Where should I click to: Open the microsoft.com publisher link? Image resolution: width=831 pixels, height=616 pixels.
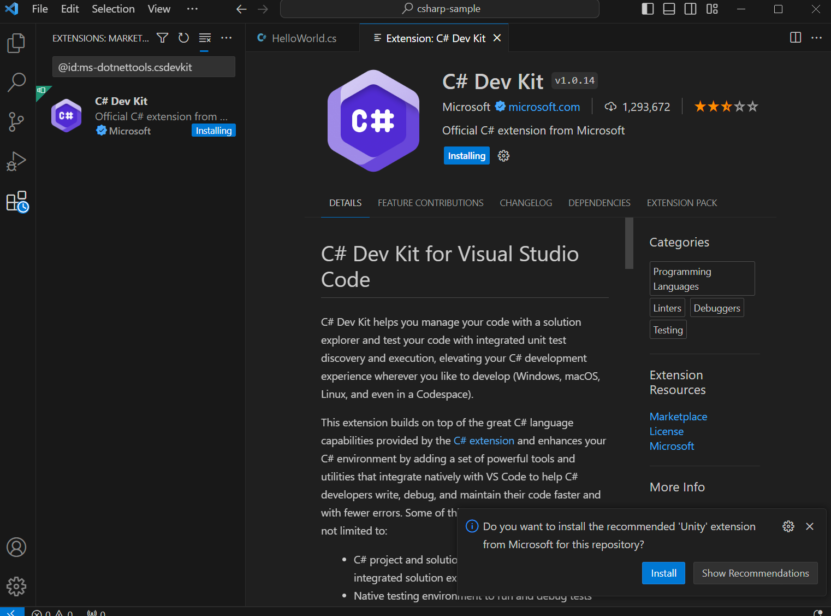click(x=544, y=107)
